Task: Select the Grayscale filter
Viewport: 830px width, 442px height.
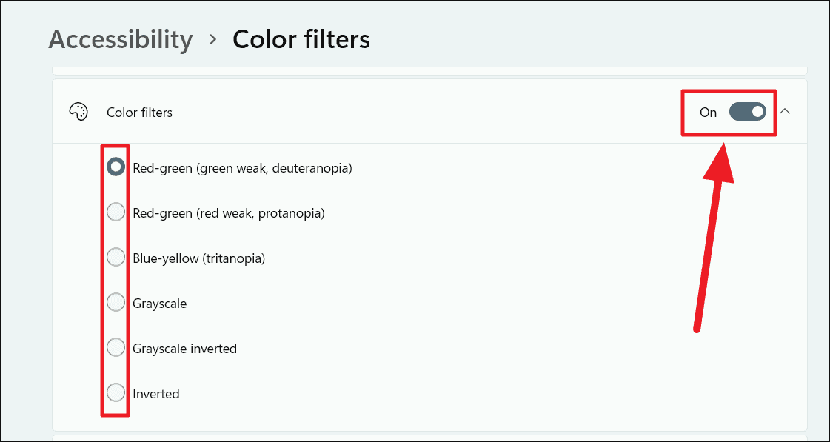Action: click(x=116, y=302)
